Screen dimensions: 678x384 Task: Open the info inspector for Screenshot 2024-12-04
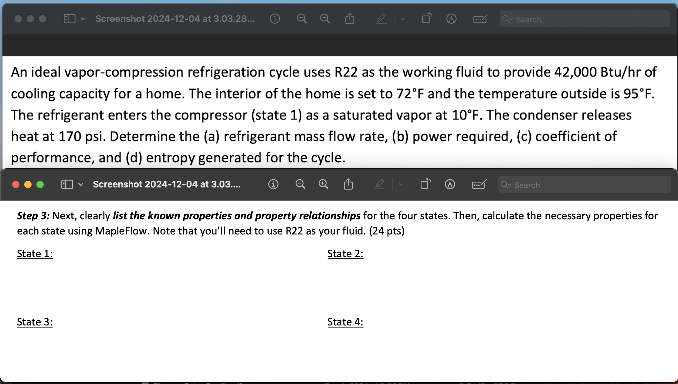pos(275,19)
